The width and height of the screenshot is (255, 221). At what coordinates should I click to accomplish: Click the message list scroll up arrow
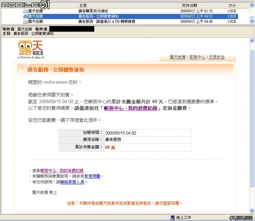point(252,5)
